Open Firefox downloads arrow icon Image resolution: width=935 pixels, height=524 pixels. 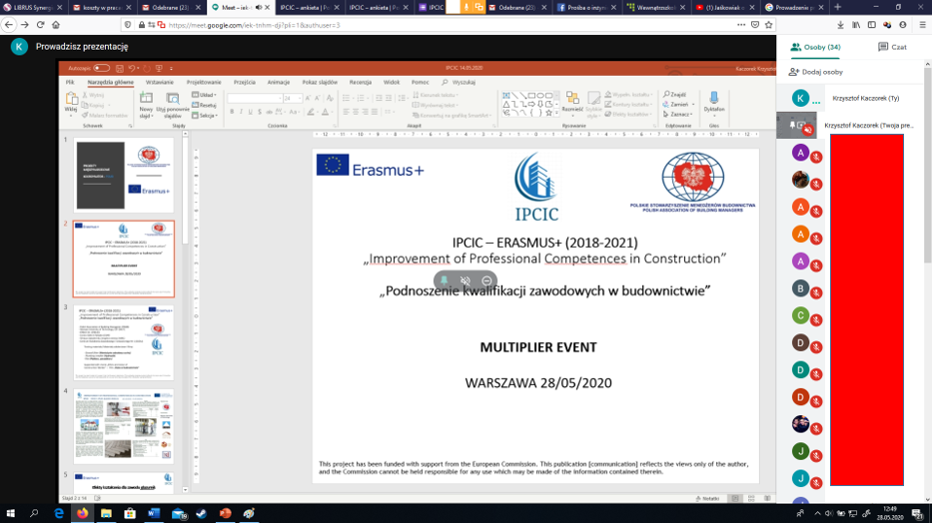tap(840, 25)
